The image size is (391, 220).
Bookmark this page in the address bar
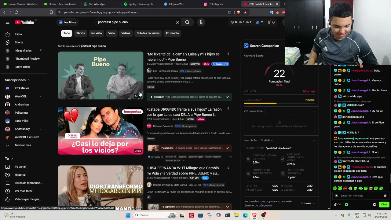pyautogui.click(x=51, y=12)
